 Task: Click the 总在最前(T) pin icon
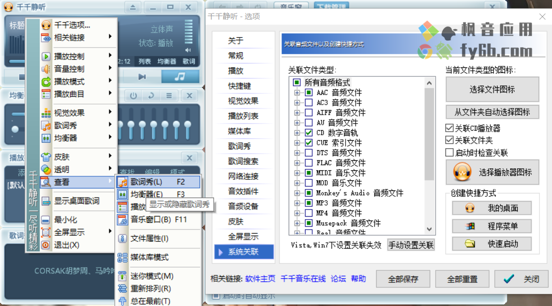click(x=122, y=301)
